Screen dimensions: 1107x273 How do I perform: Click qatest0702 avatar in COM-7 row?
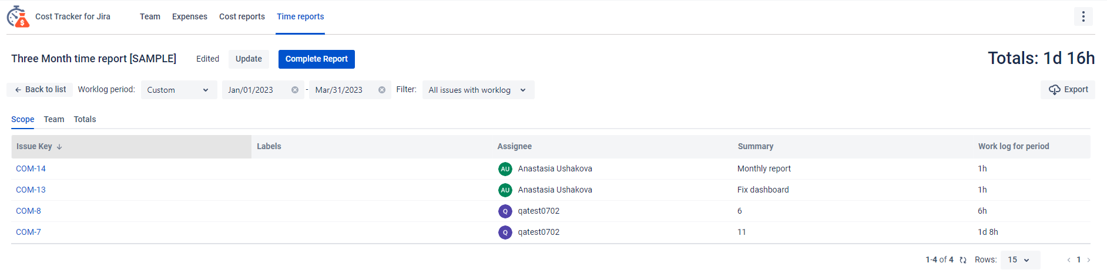(x=505, y=232)
